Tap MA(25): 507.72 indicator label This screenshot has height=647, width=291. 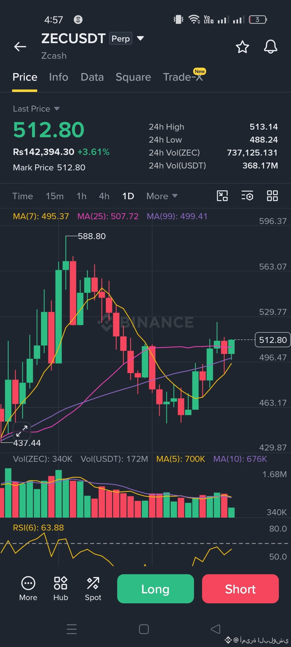108,216
